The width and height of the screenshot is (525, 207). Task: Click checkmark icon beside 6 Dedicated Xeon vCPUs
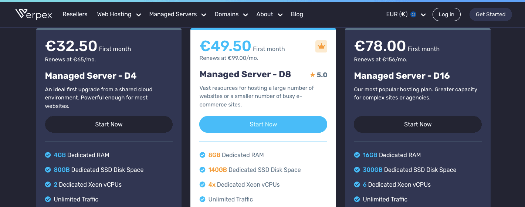point(357,184)
